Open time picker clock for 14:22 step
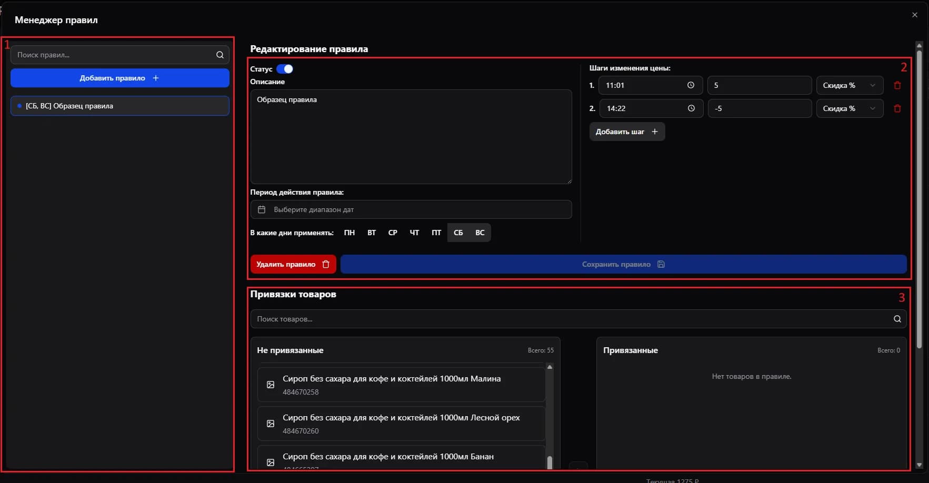This screenshot has height=483, width=929. pos(691,108)
